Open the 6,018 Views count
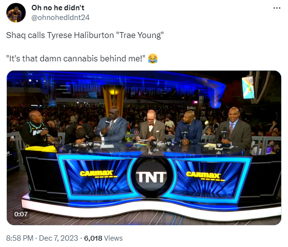The height and width of the screenshot is (247, 288). [103, 238]
